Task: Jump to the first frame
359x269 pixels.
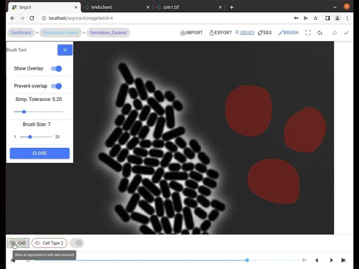Action: 13,260
